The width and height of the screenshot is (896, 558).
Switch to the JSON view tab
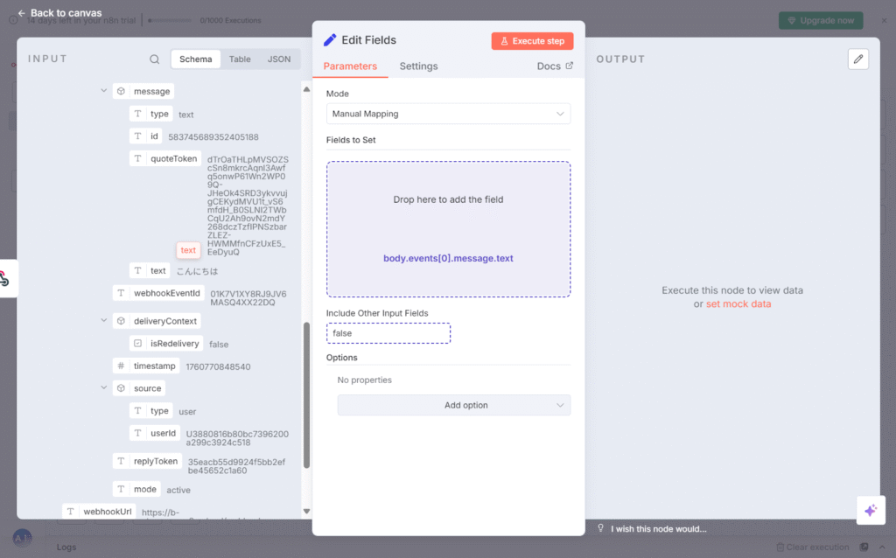coord(279,59)
